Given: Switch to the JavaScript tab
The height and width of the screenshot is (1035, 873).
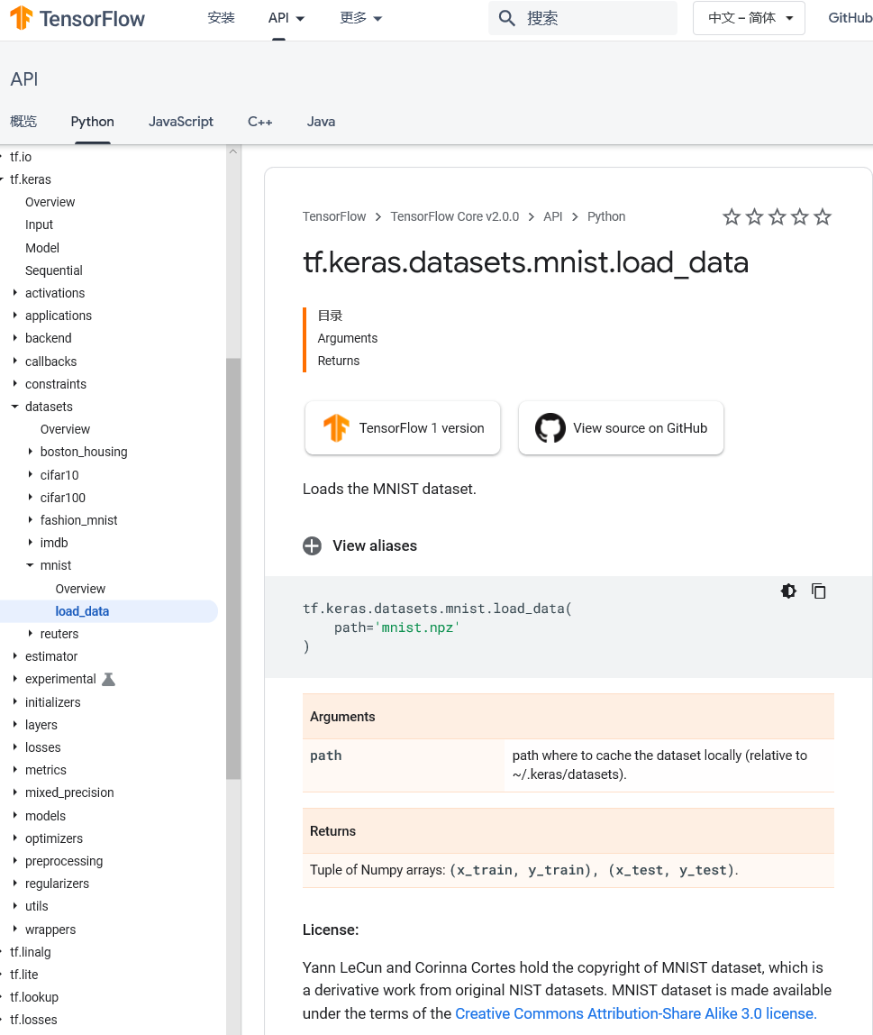Looking at the screenshot, I should coord(181,122).
